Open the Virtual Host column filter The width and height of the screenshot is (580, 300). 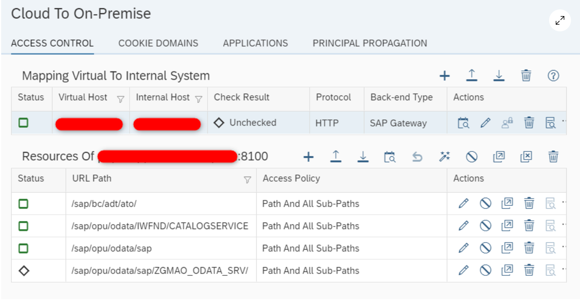(x=121, y=99)
